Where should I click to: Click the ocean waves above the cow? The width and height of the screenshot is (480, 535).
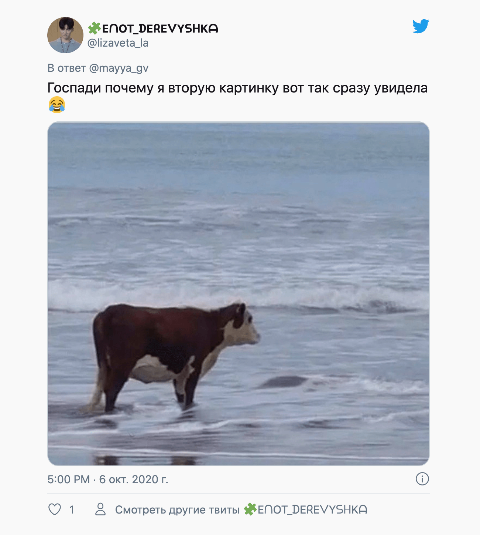pyautogui.click(x=239, y=229)
